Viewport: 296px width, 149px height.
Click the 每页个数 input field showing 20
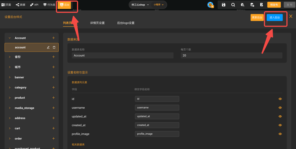coord(231,55)
